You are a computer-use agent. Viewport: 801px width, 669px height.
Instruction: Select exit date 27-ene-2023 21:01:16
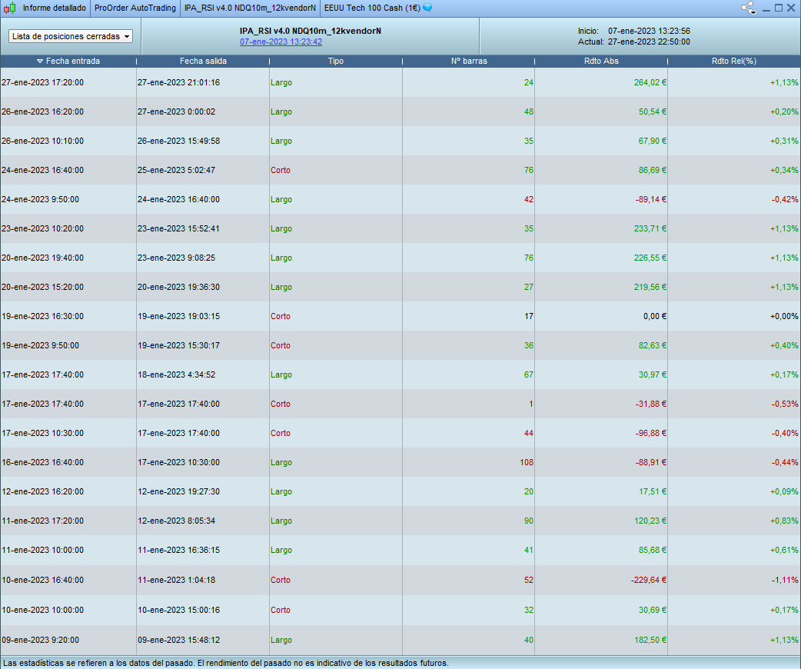[179, 83]
